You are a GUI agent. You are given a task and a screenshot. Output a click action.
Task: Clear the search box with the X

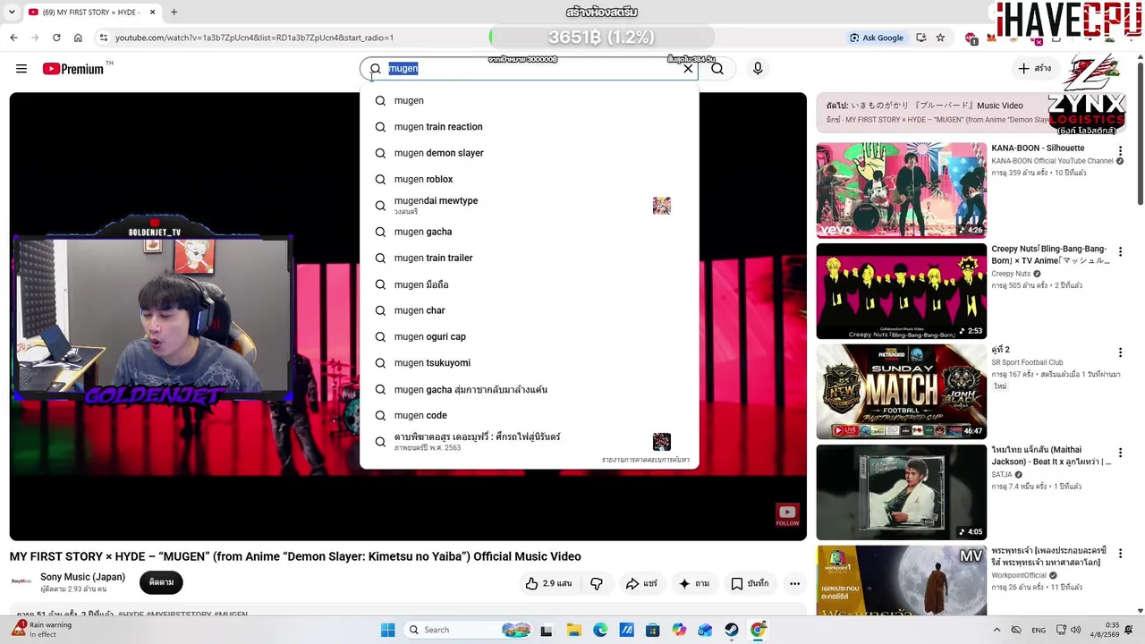click(688, 69)
